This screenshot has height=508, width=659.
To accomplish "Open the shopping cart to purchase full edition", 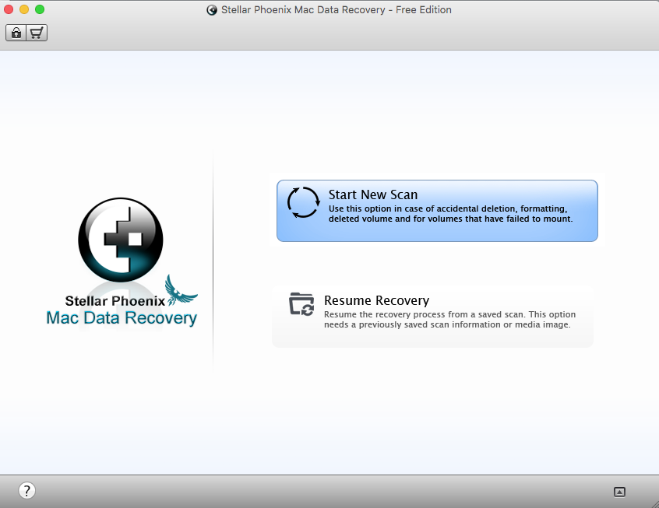I will click(34, 33).
